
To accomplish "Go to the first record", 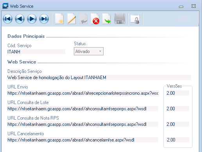I will [x=8, y=19].
